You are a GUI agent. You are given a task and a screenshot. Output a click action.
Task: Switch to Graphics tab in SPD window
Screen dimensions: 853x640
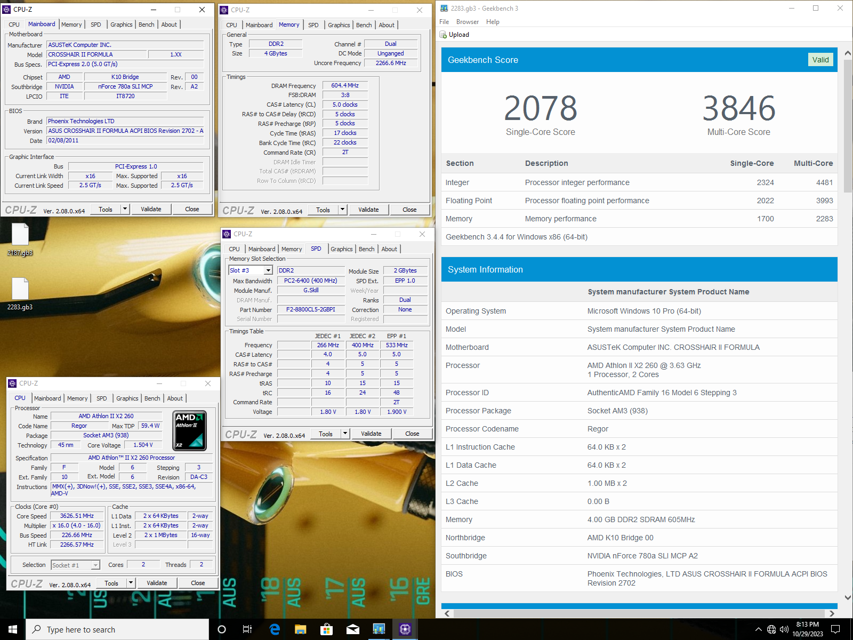click(x=342, y=249)
